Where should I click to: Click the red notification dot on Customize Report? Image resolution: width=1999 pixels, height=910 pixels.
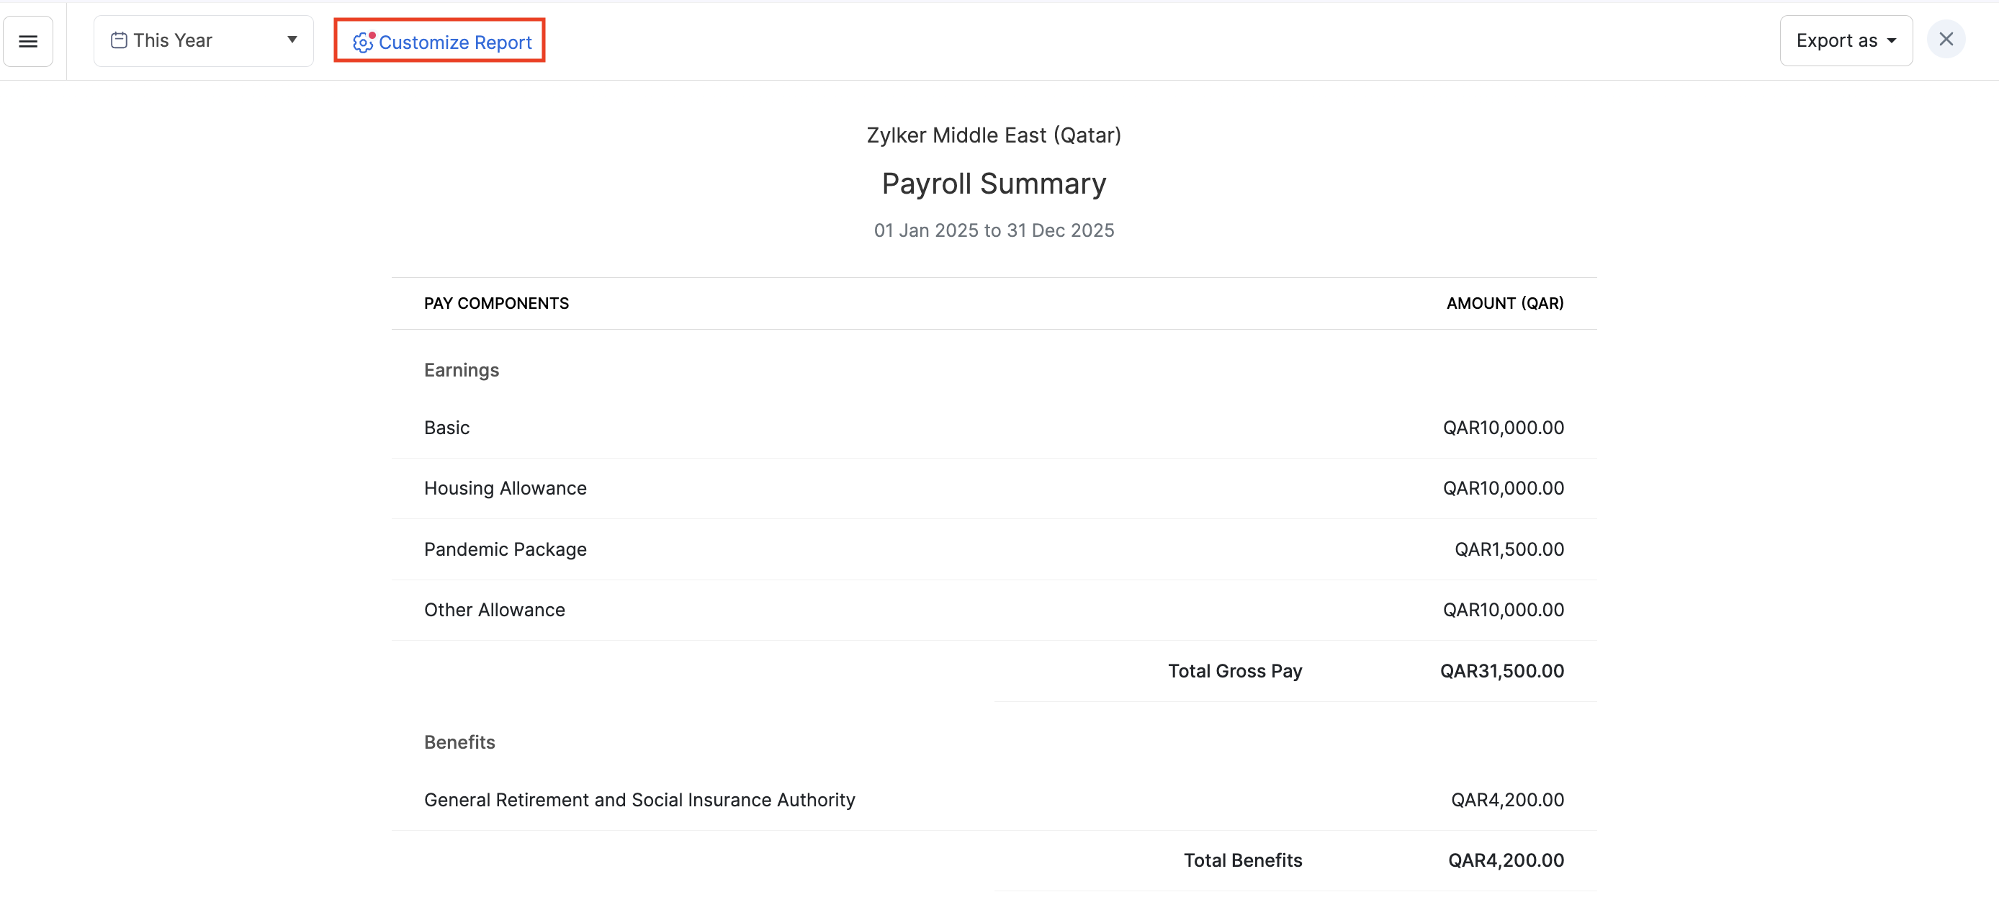point(372,33)
